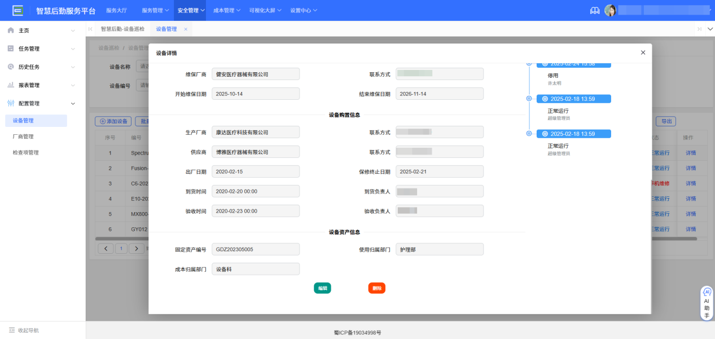Image resolution: width=715 pixels, height=339 pixels.
Task: Expand the 服务管理 dropdown menu
Action: click(152, 10)
